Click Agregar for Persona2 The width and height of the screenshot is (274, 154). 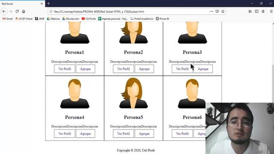[144, 69]
